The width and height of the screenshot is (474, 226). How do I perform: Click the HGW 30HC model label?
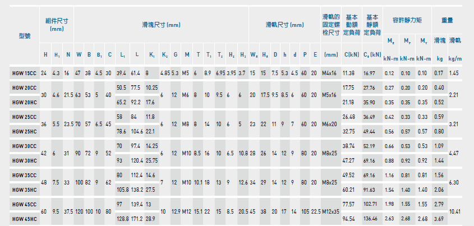tap(24, 160)
